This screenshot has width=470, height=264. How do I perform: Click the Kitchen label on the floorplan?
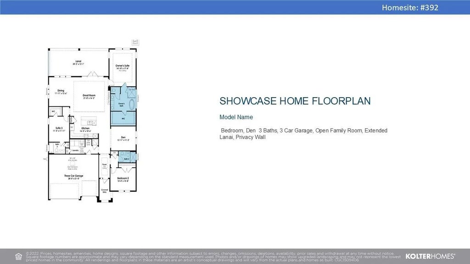(x=85, y=129)
